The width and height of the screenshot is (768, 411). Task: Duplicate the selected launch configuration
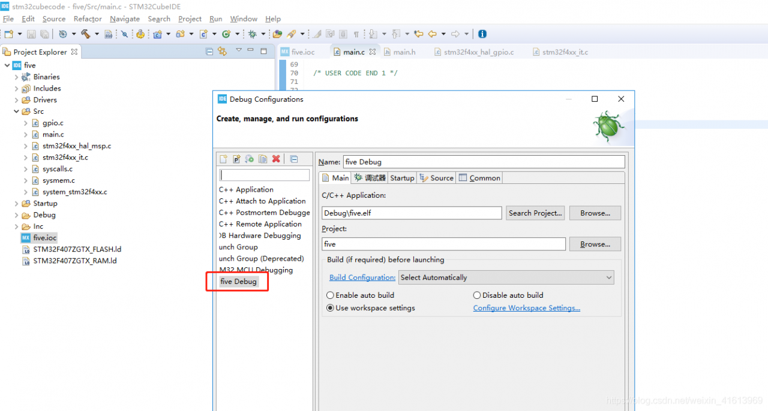[263, 159]
